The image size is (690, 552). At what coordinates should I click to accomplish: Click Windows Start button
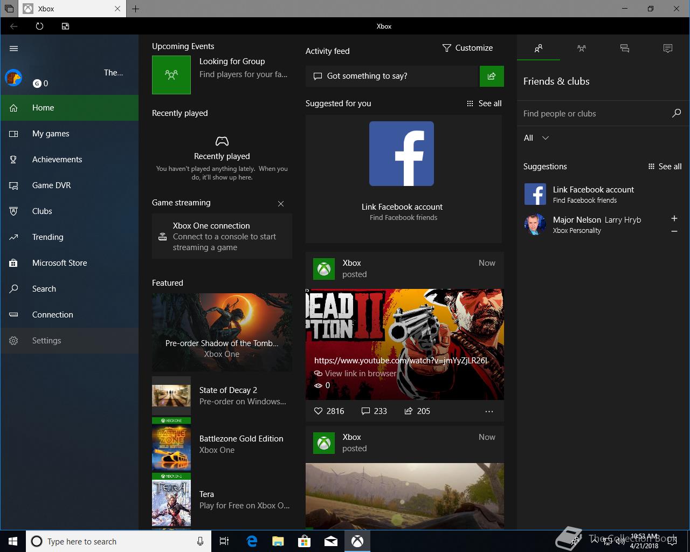(13, 541)
